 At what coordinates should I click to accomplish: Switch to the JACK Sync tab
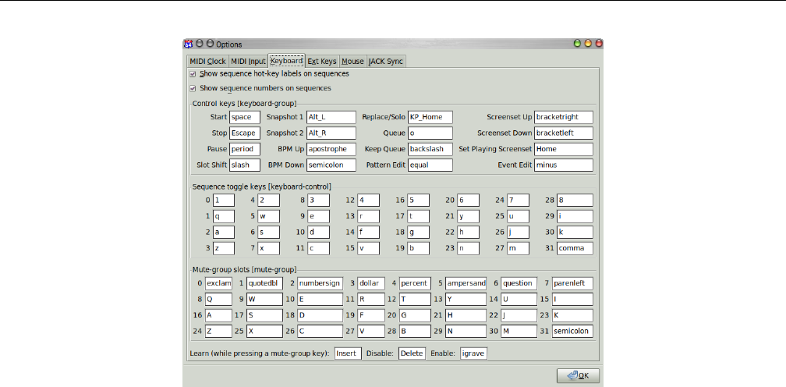tap(386, 61)
